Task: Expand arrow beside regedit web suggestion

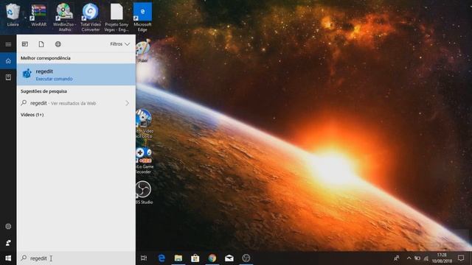Action: coord(127,103)
